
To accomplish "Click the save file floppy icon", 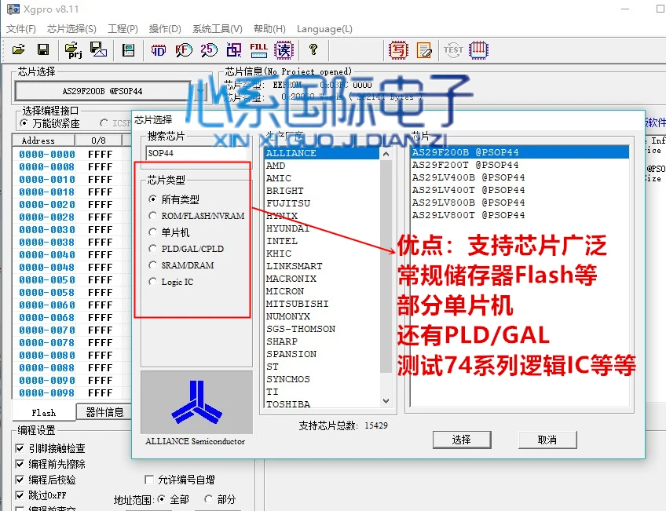I will [43, 49].
